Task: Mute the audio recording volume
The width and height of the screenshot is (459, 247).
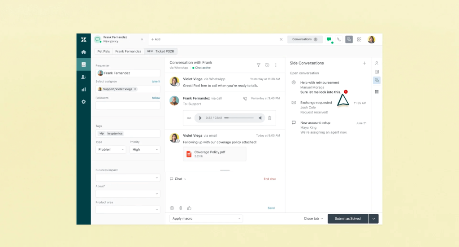Action: (260, 118)
